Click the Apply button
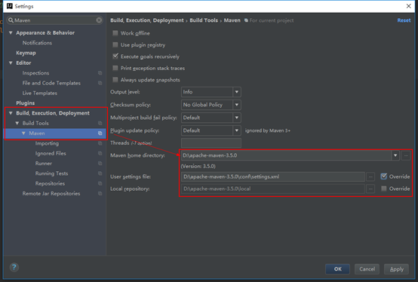The height and width of the screenshot is (282, 418). pyautogui.click(x=396, y=269)
